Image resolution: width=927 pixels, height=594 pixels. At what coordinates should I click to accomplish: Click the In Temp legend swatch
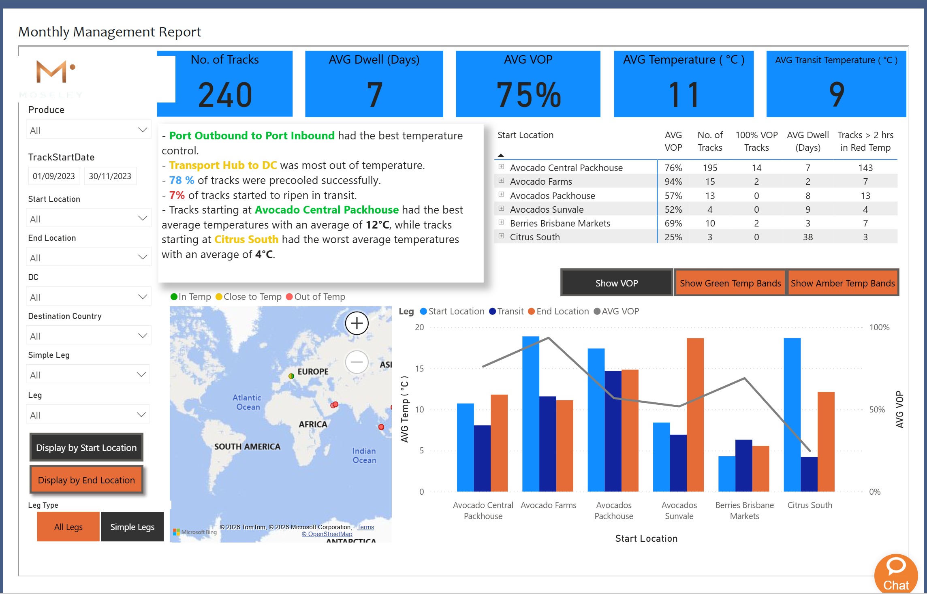pyautogui.click(x=174, y=297)
